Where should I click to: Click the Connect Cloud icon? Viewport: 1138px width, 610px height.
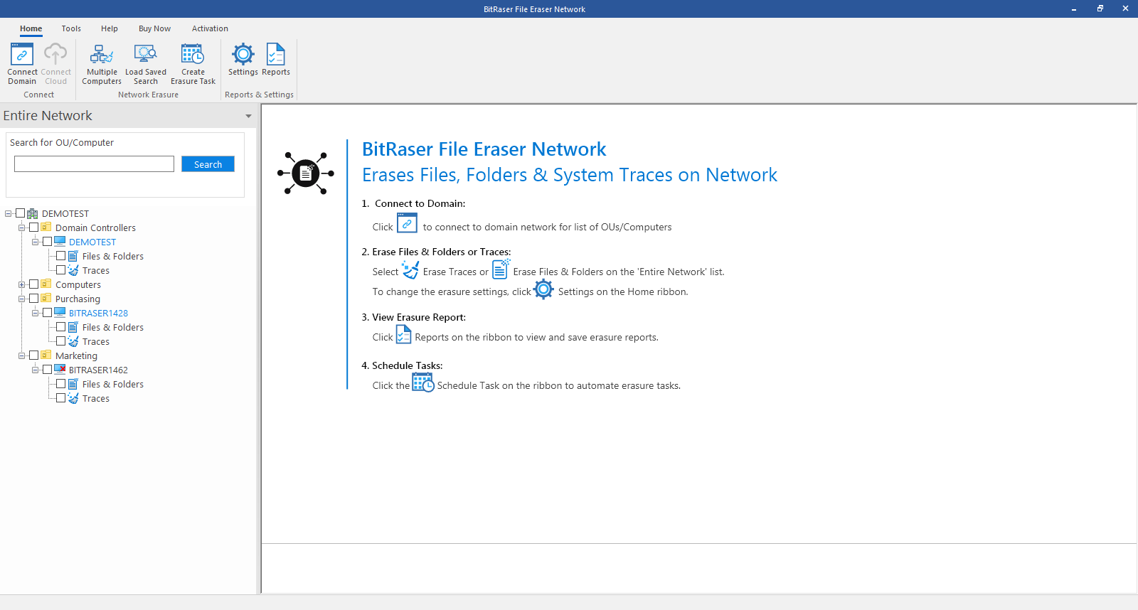click(x=55, y=54)
